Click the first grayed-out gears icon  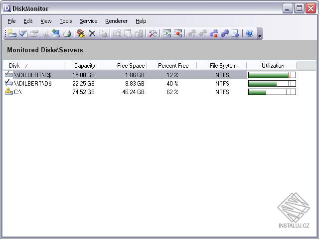tap(191, 33)
